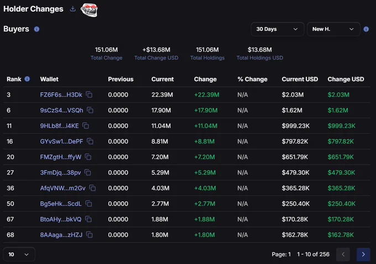Click the troll face token logo

pos(89,10)
